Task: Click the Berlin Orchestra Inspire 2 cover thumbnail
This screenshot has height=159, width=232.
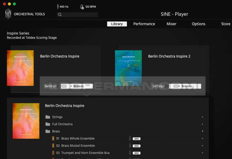Action: coord(128,68)
